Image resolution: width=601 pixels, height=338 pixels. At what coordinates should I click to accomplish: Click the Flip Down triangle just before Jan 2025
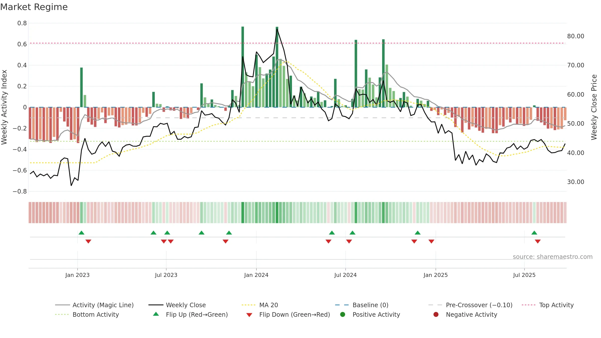click(431, 241)
